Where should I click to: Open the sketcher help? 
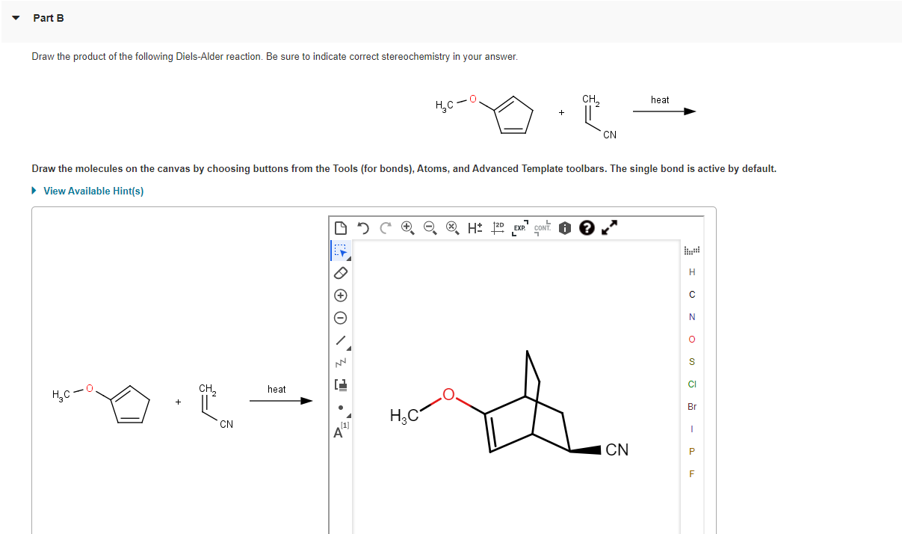[587, 228]
